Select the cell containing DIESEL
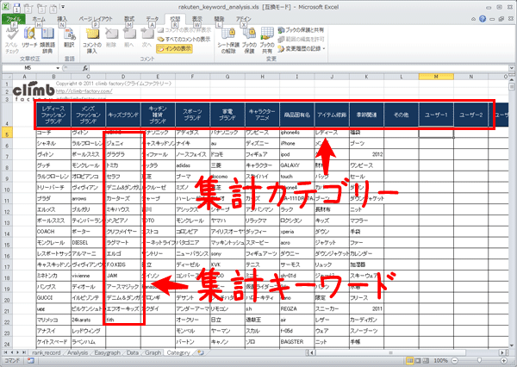The image size is (517, 367). [x=88, y=242]
